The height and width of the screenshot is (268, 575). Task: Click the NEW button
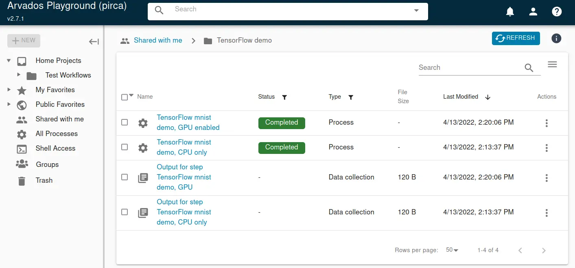point(24,41)
